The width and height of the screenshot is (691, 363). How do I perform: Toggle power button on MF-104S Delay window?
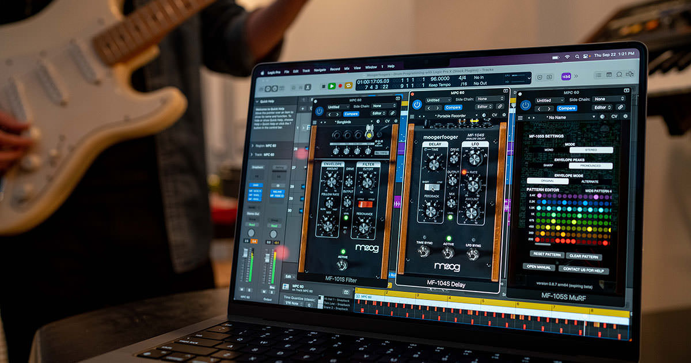(x=417, y=105)
